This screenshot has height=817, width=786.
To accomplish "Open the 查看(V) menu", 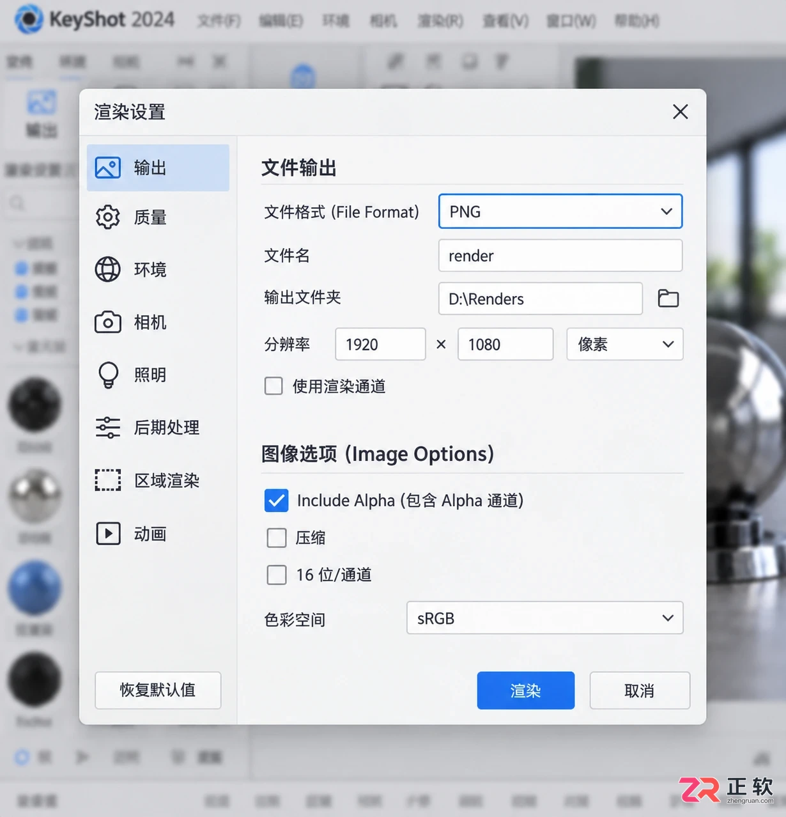I will pos(505,21).
